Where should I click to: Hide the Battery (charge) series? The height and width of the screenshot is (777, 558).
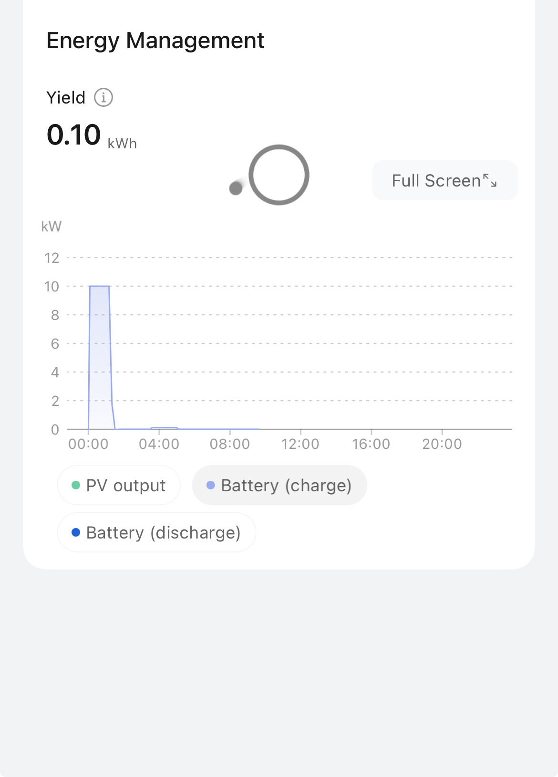click(279, 485)
